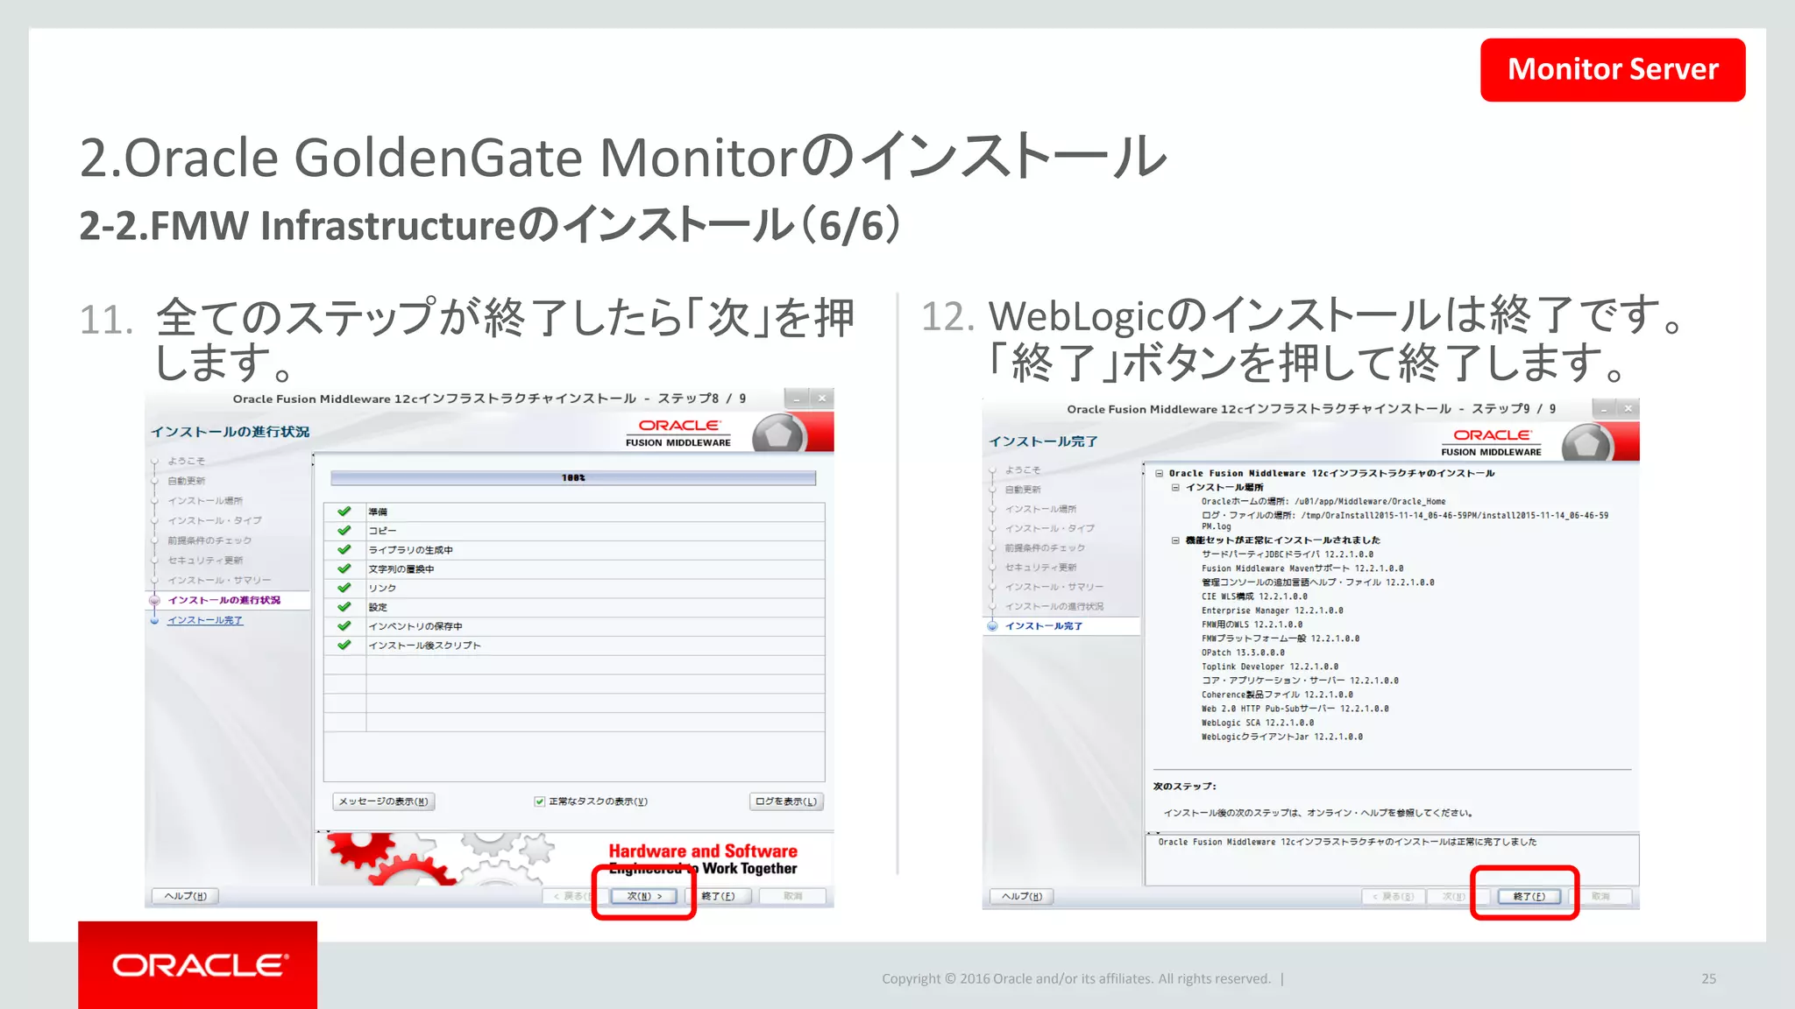This screenshot has width=1795, height=1009.
Task: Select ようこそ step in Step 8 sidebar
Action: click(187, 461)
